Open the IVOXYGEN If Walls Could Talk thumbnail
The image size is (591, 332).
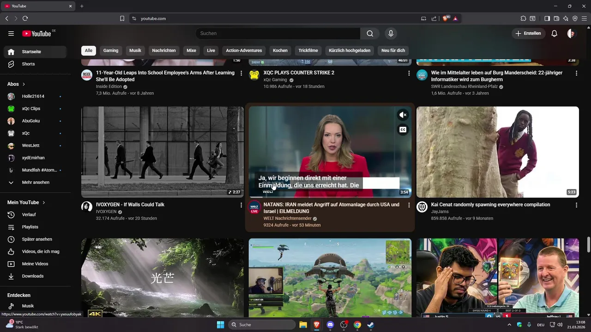coord(163,152)
